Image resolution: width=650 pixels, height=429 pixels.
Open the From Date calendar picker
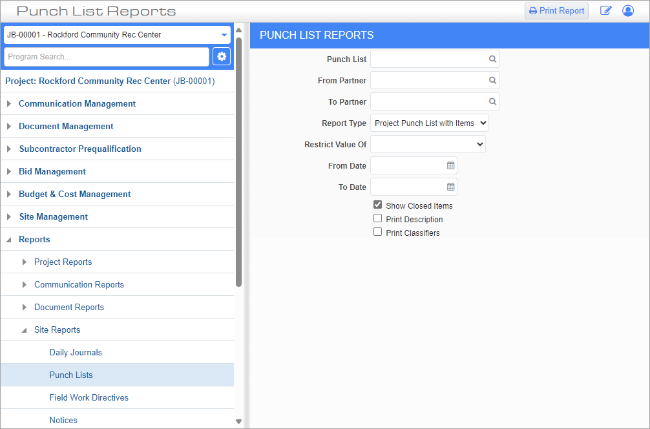pyautogui.click(x=450, y=166)
